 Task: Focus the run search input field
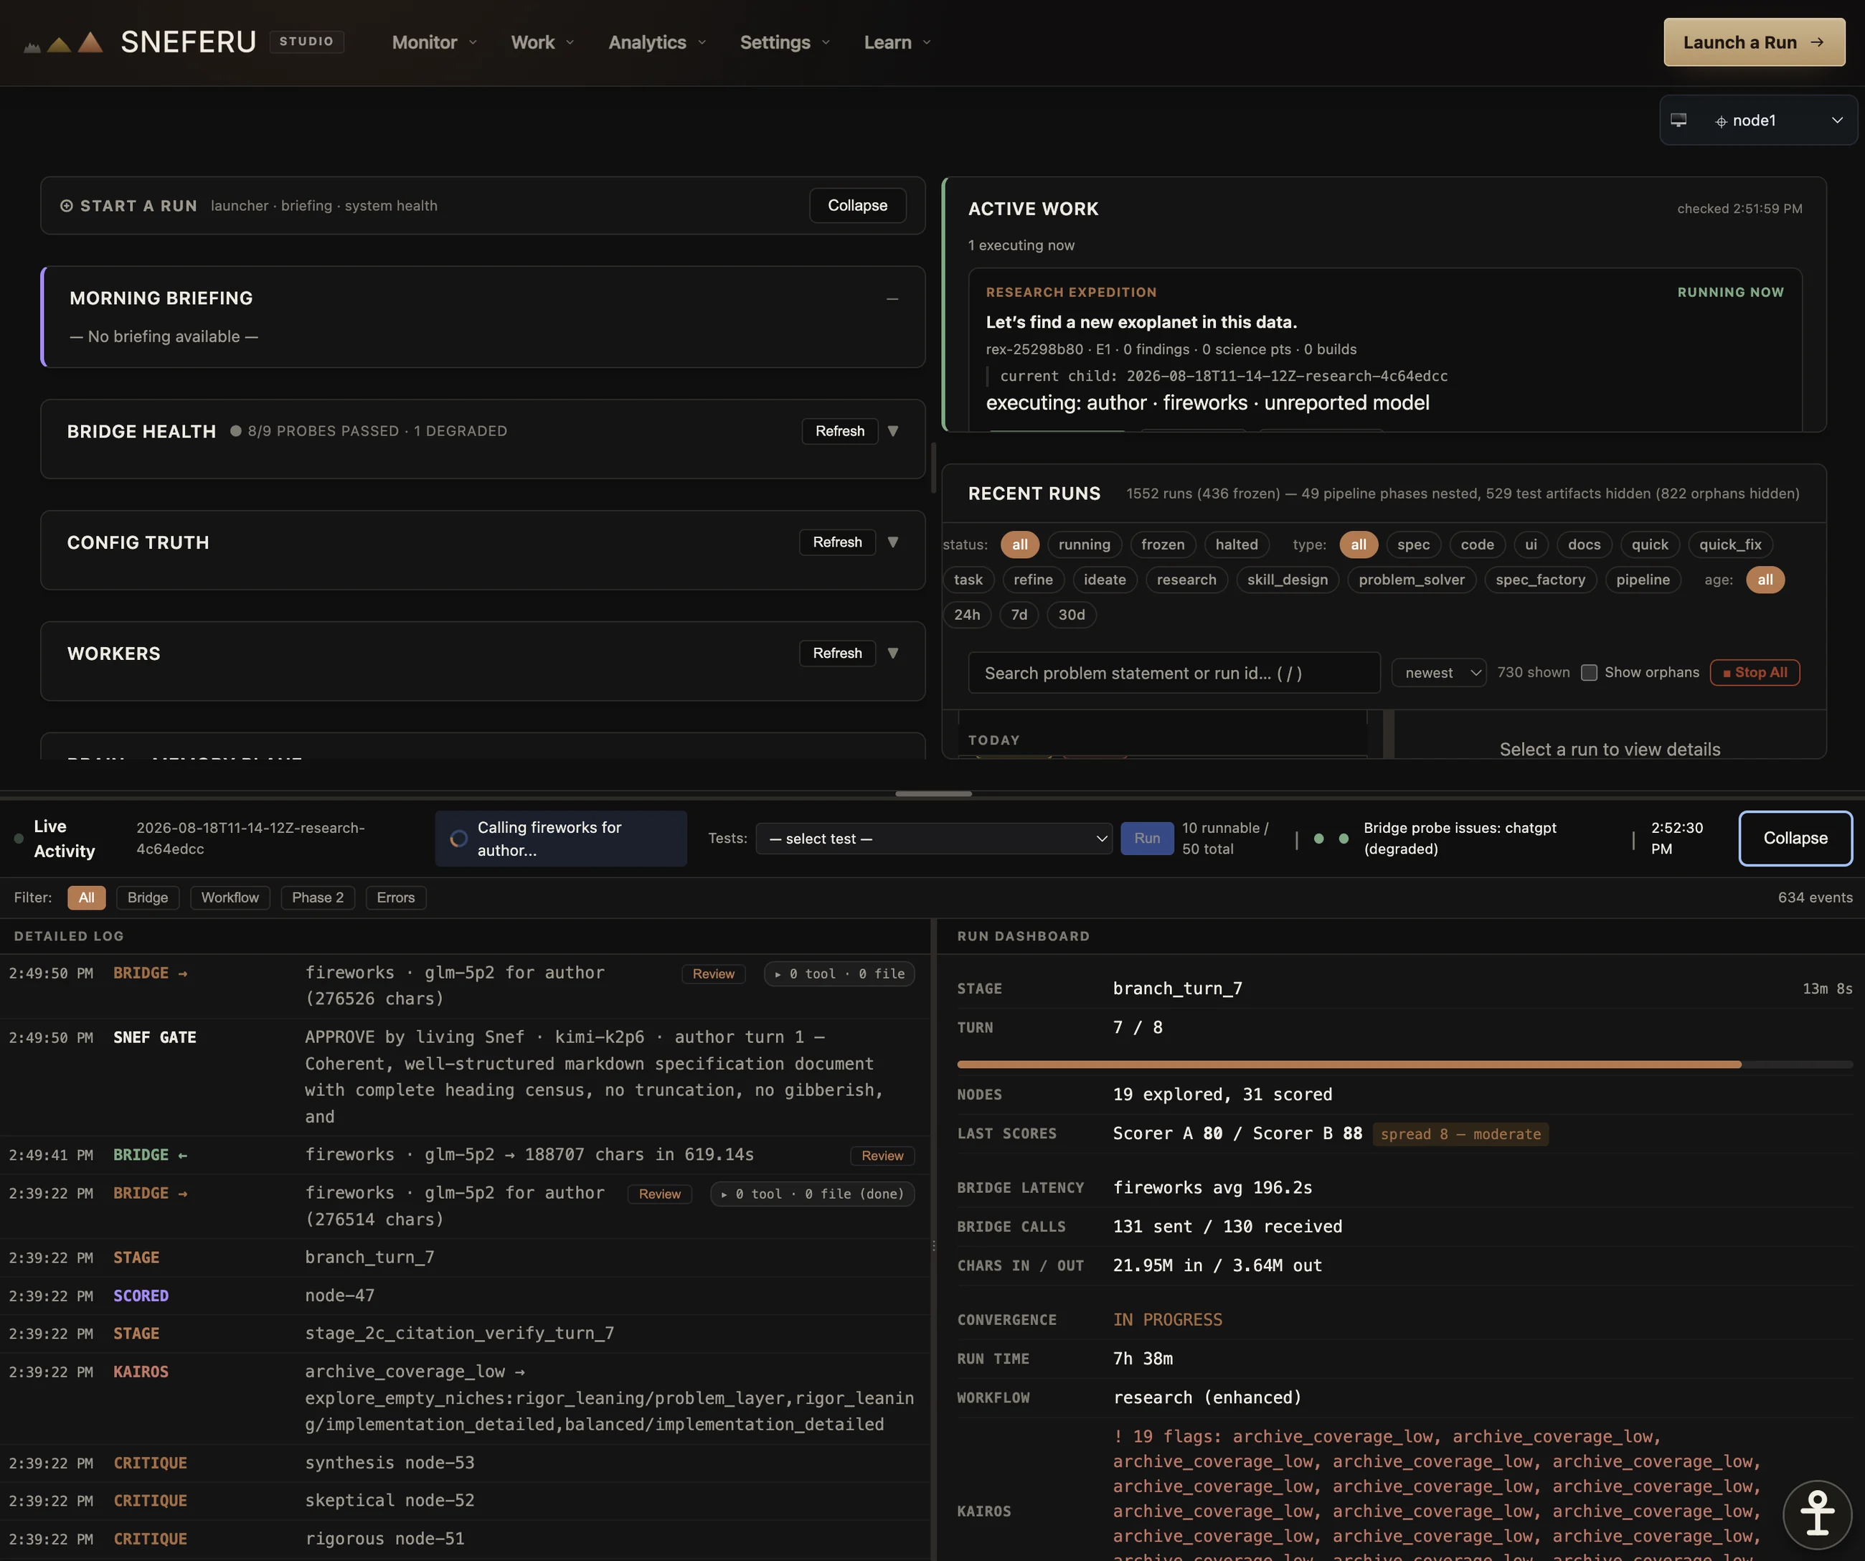tap(1174, 673)
